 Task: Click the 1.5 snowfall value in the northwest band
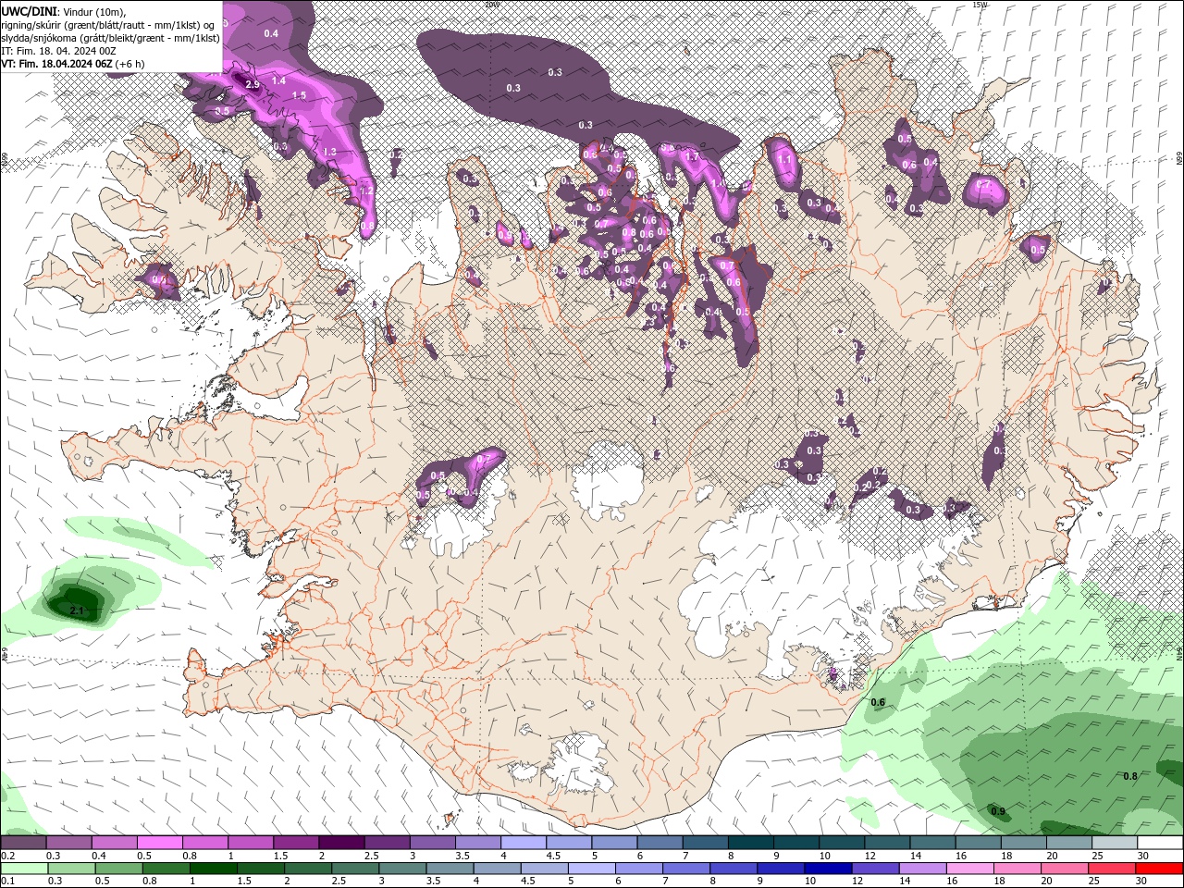pyautogui.click(x=299, y=95)
